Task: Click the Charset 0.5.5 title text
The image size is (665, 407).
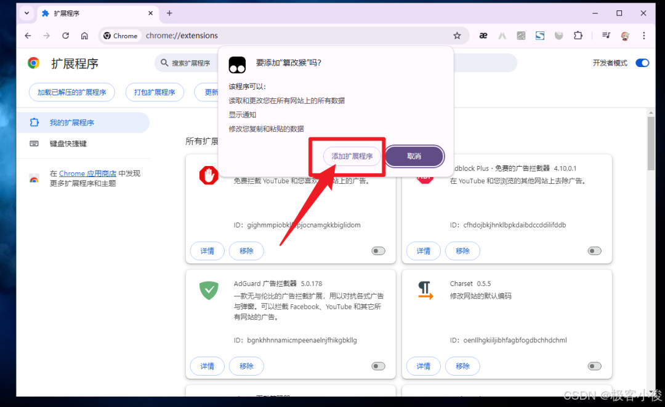Action: pos(470,283)
